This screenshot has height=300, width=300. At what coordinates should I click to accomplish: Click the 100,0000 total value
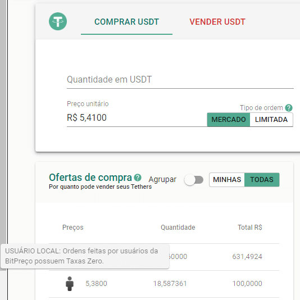pos(247,284)
